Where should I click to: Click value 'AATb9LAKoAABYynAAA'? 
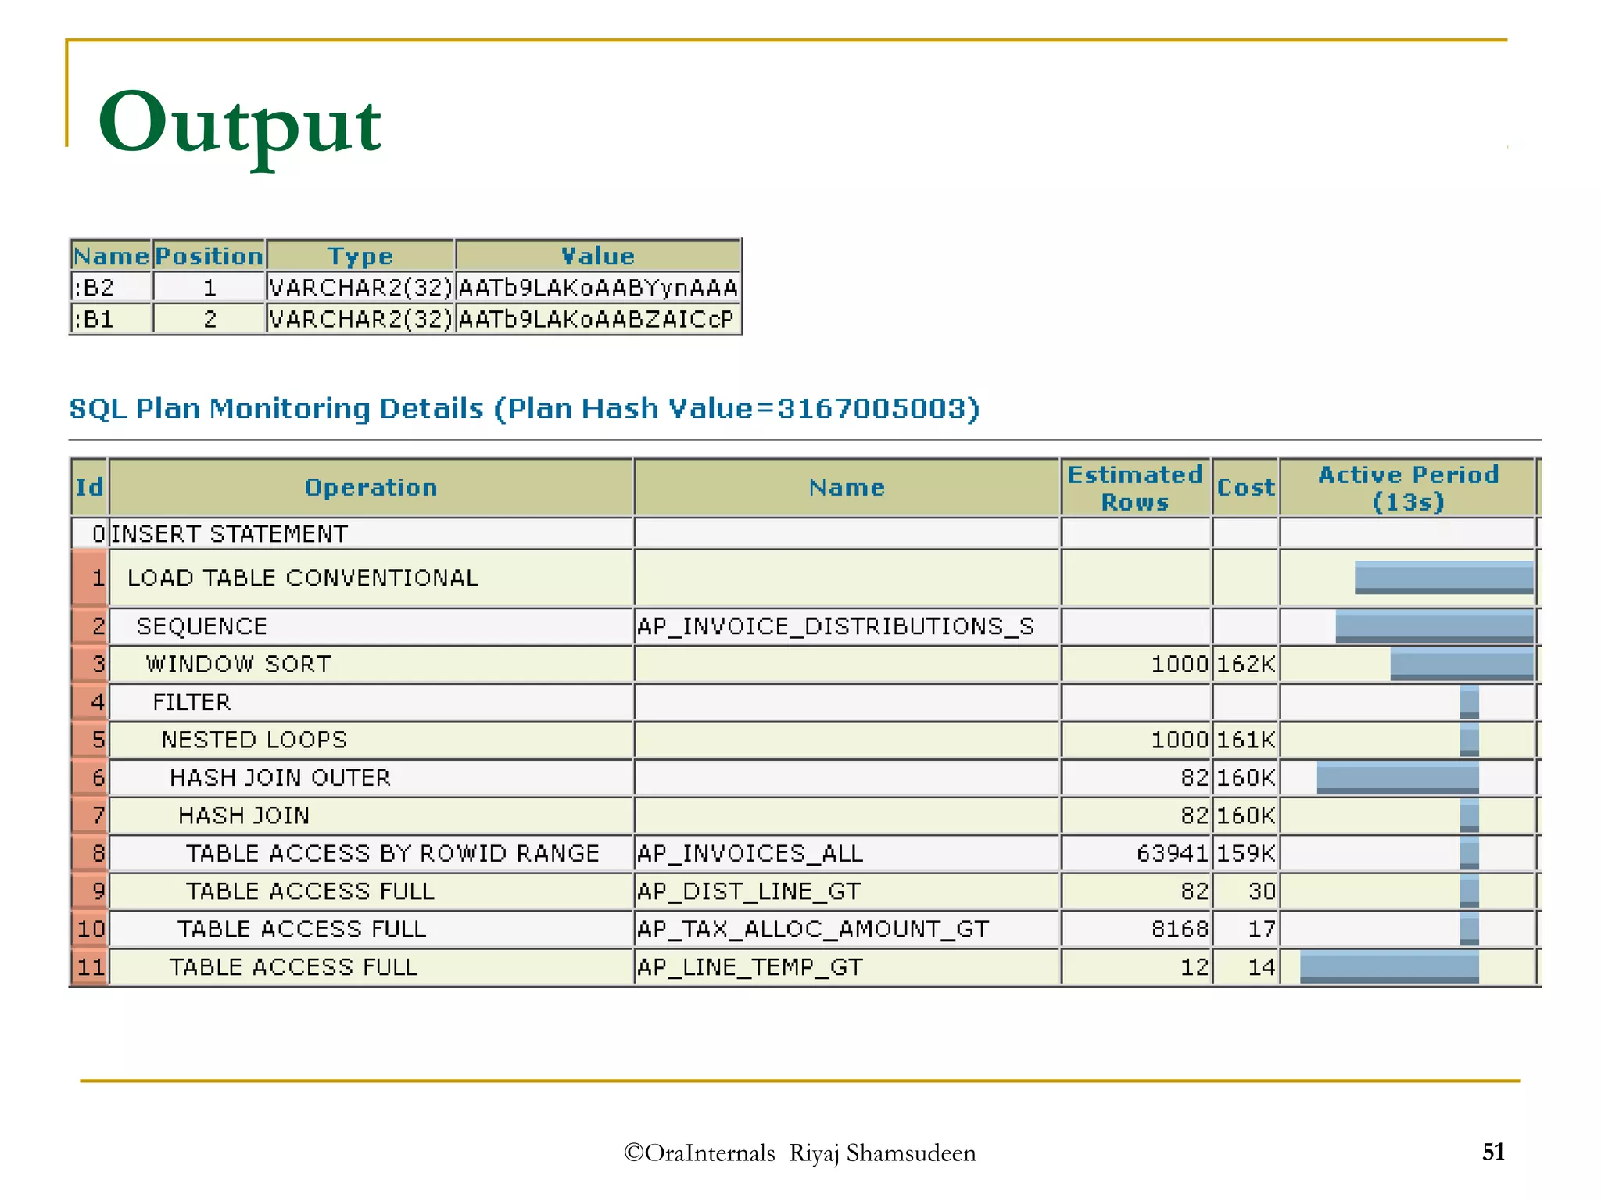[598, 288]
